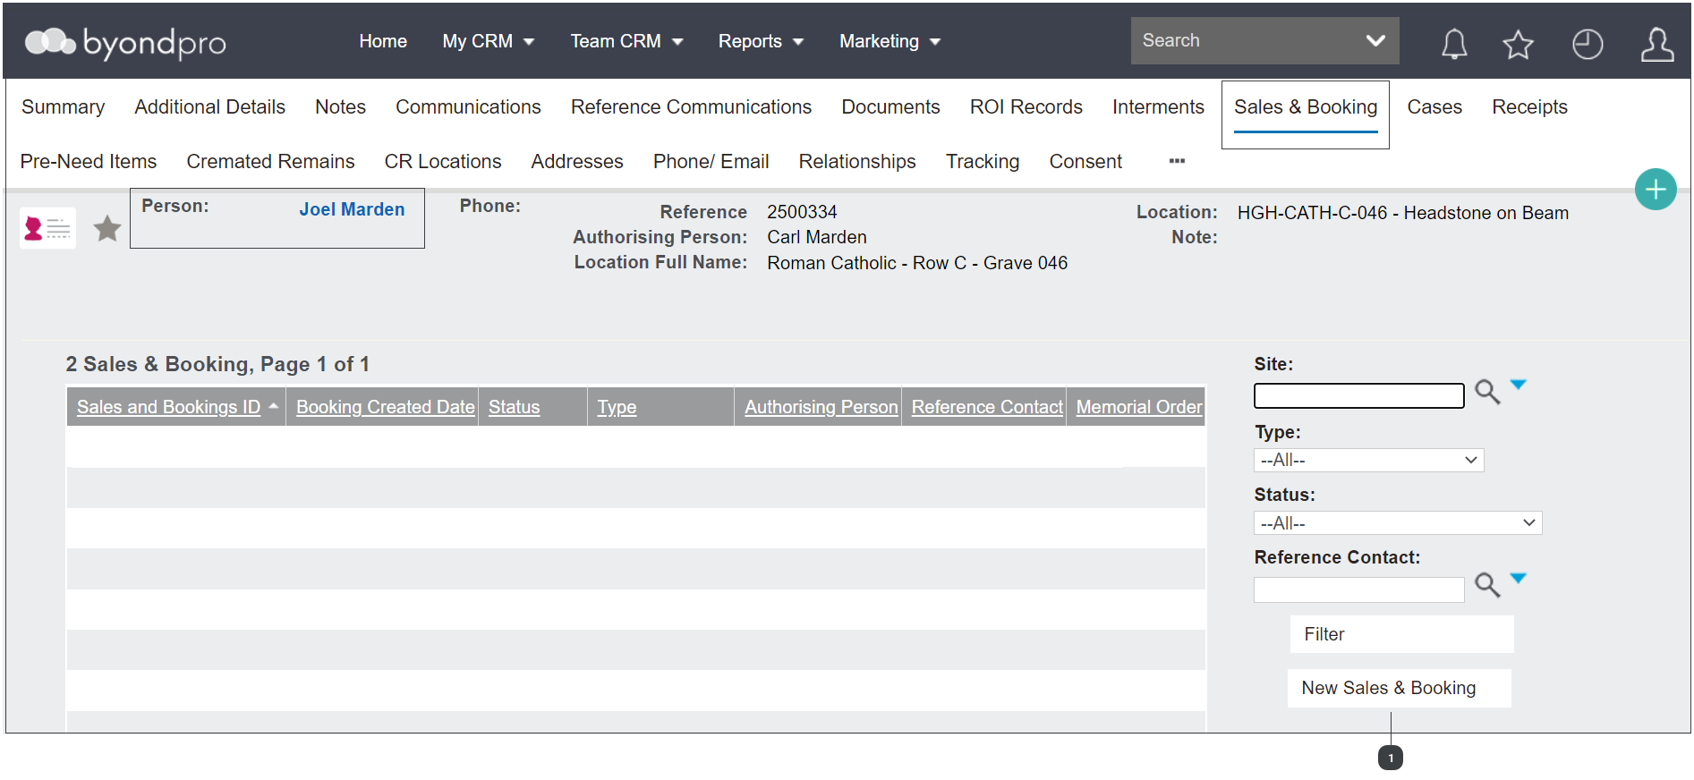The image size is (1694, 780).
Task: Click the Site input field
Action: (x=1359, y=395)
